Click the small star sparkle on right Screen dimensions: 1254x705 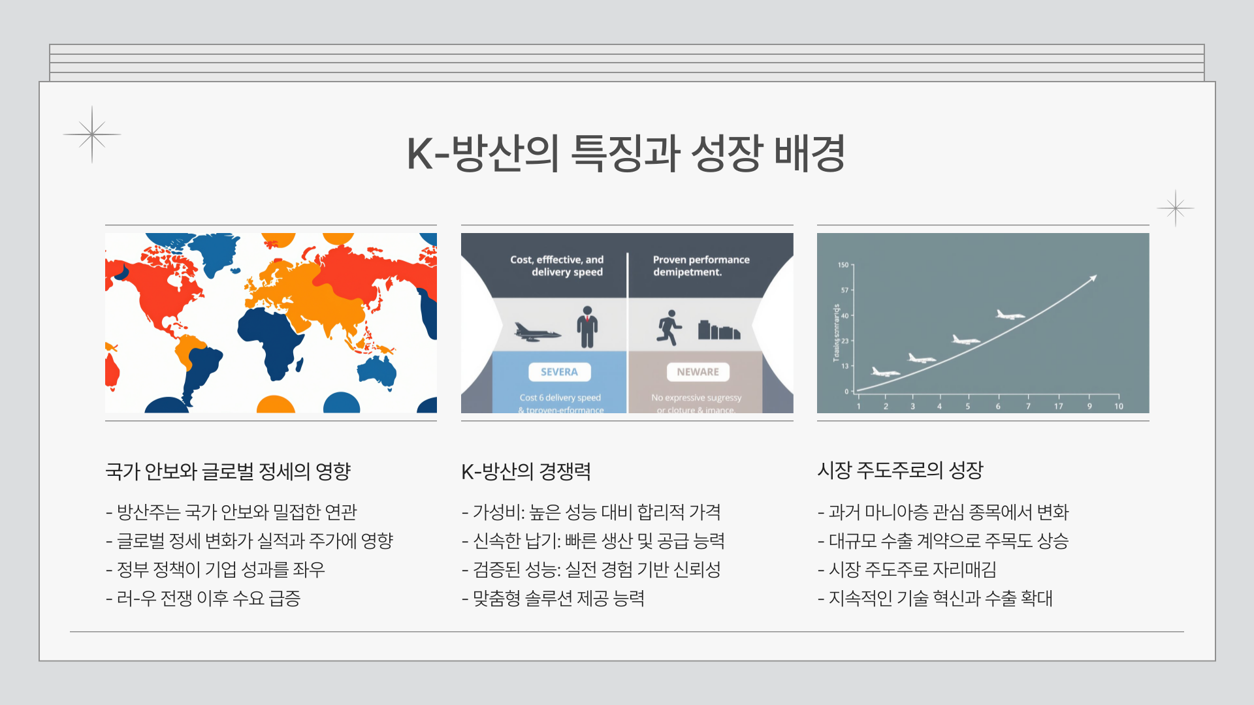pos(1175,208)
